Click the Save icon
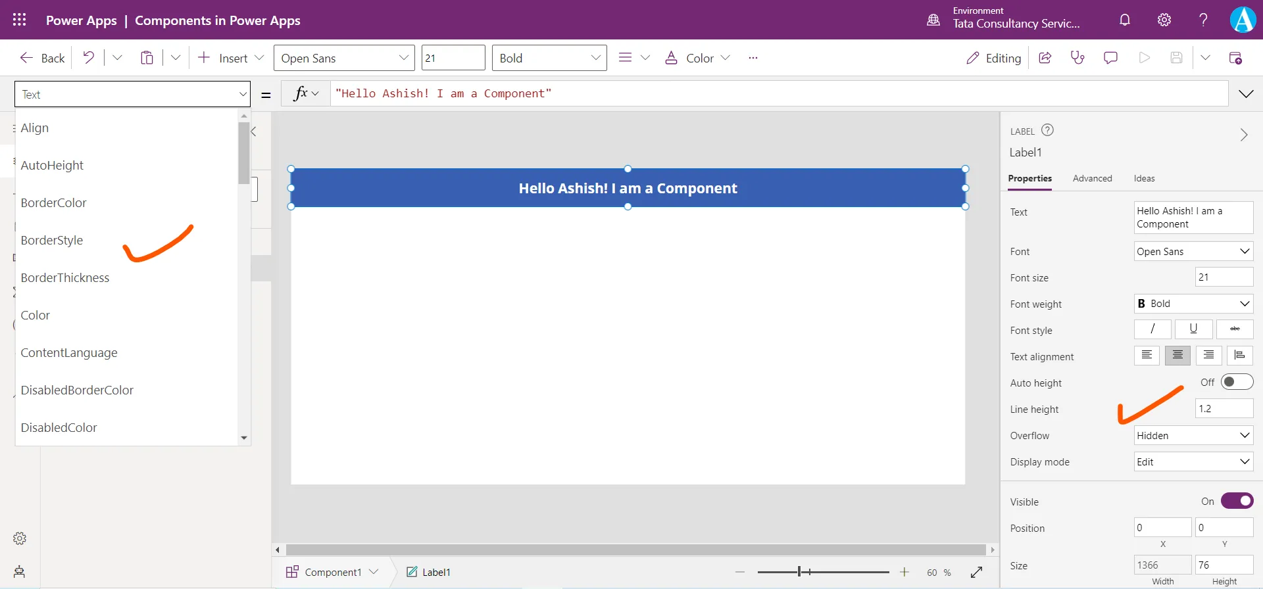This screenshot has width=1263, height=589. click(1177, 58)
